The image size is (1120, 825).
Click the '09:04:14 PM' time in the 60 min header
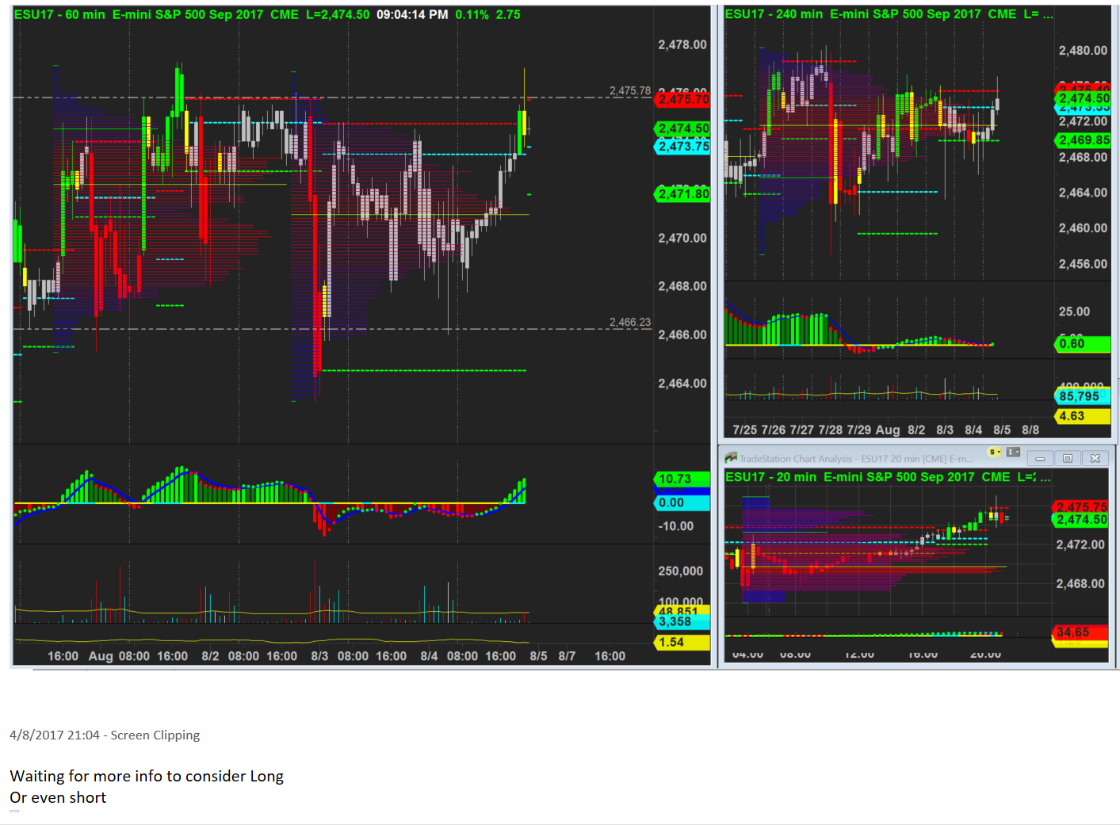(412, 14)
